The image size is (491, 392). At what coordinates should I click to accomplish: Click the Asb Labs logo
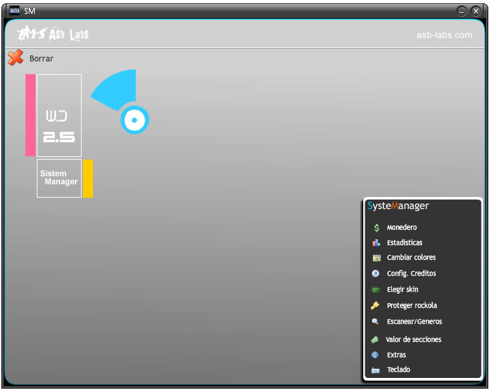53,34
